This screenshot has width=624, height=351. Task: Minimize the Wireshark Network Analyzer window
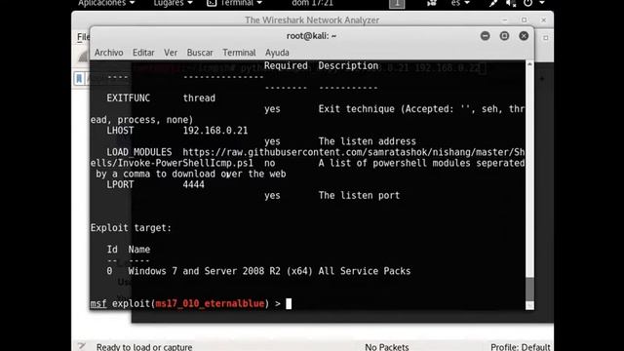505,19
